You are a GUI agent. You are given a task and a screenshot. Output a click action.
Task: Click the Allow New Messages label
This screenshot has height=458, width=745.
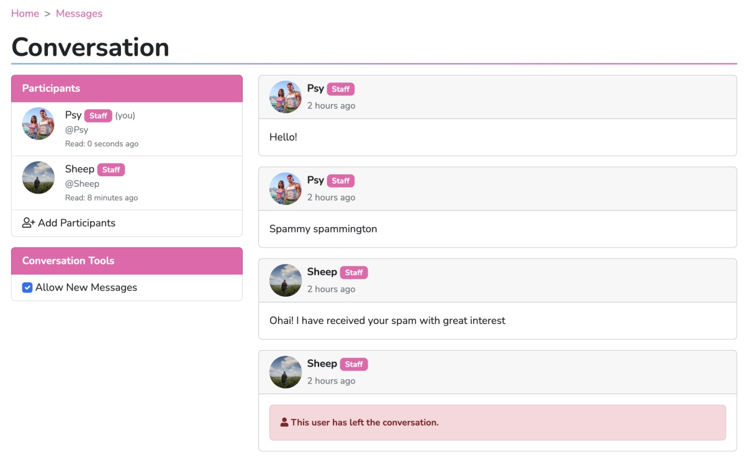[x=86, y=287]
